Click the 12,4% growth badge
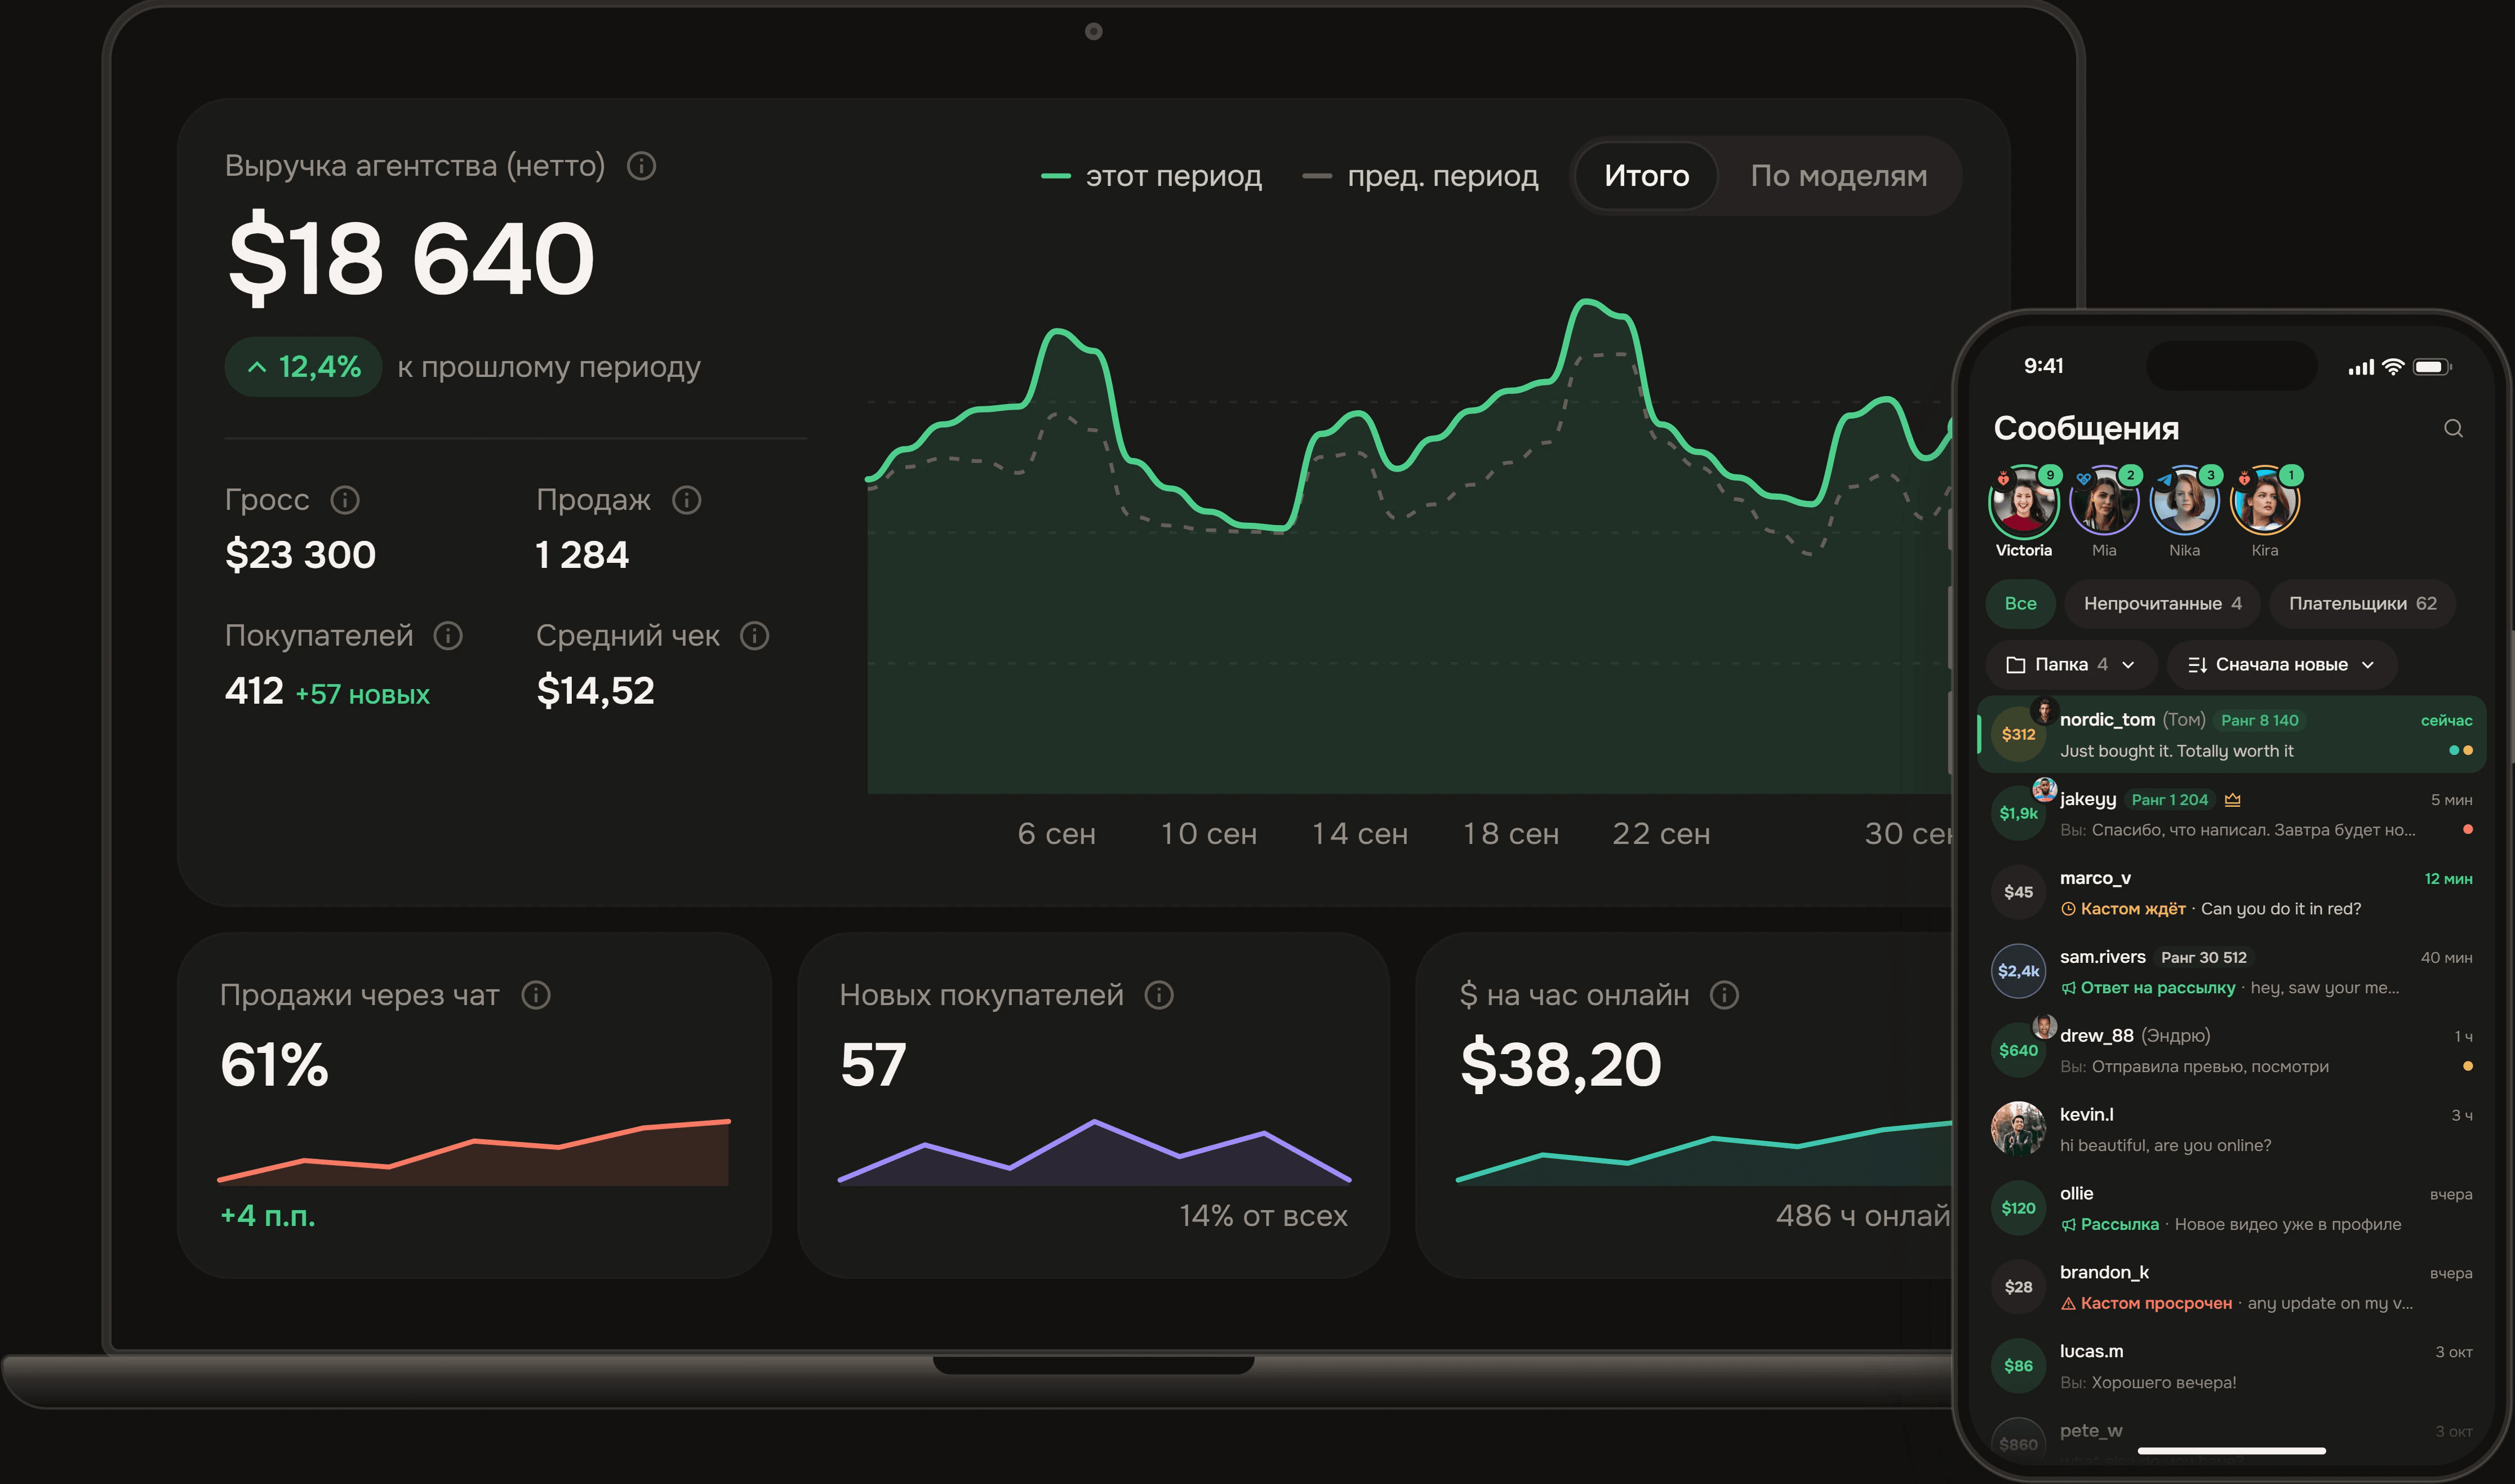 point(304,367)
